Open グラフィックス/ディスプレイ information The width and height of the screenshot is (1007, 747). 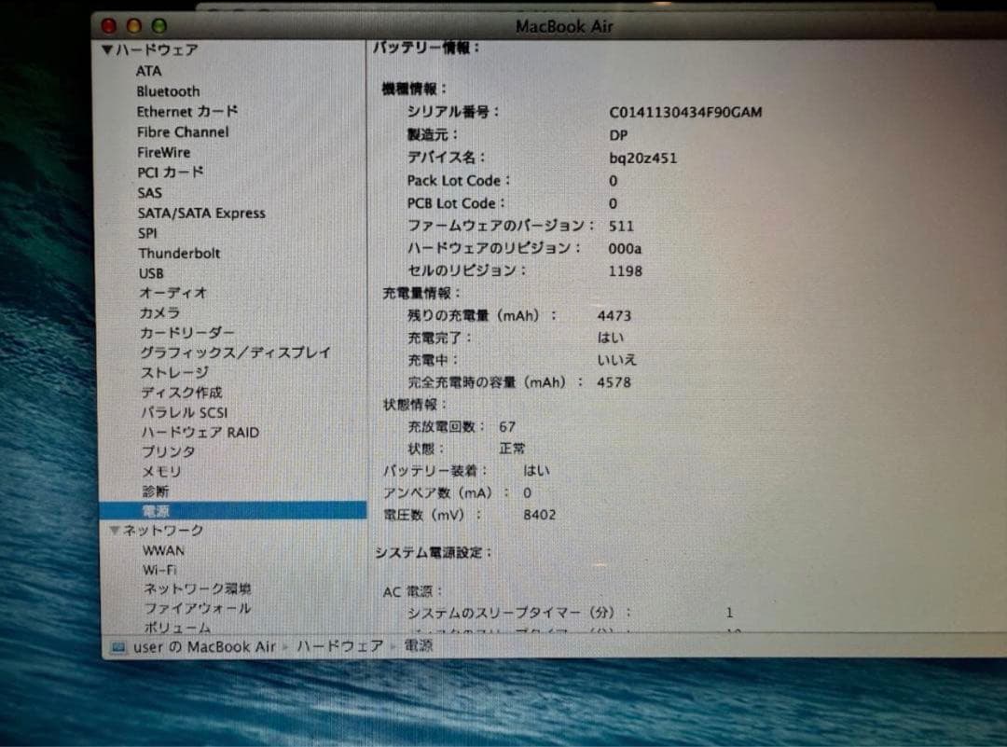[x=234, y=352]
